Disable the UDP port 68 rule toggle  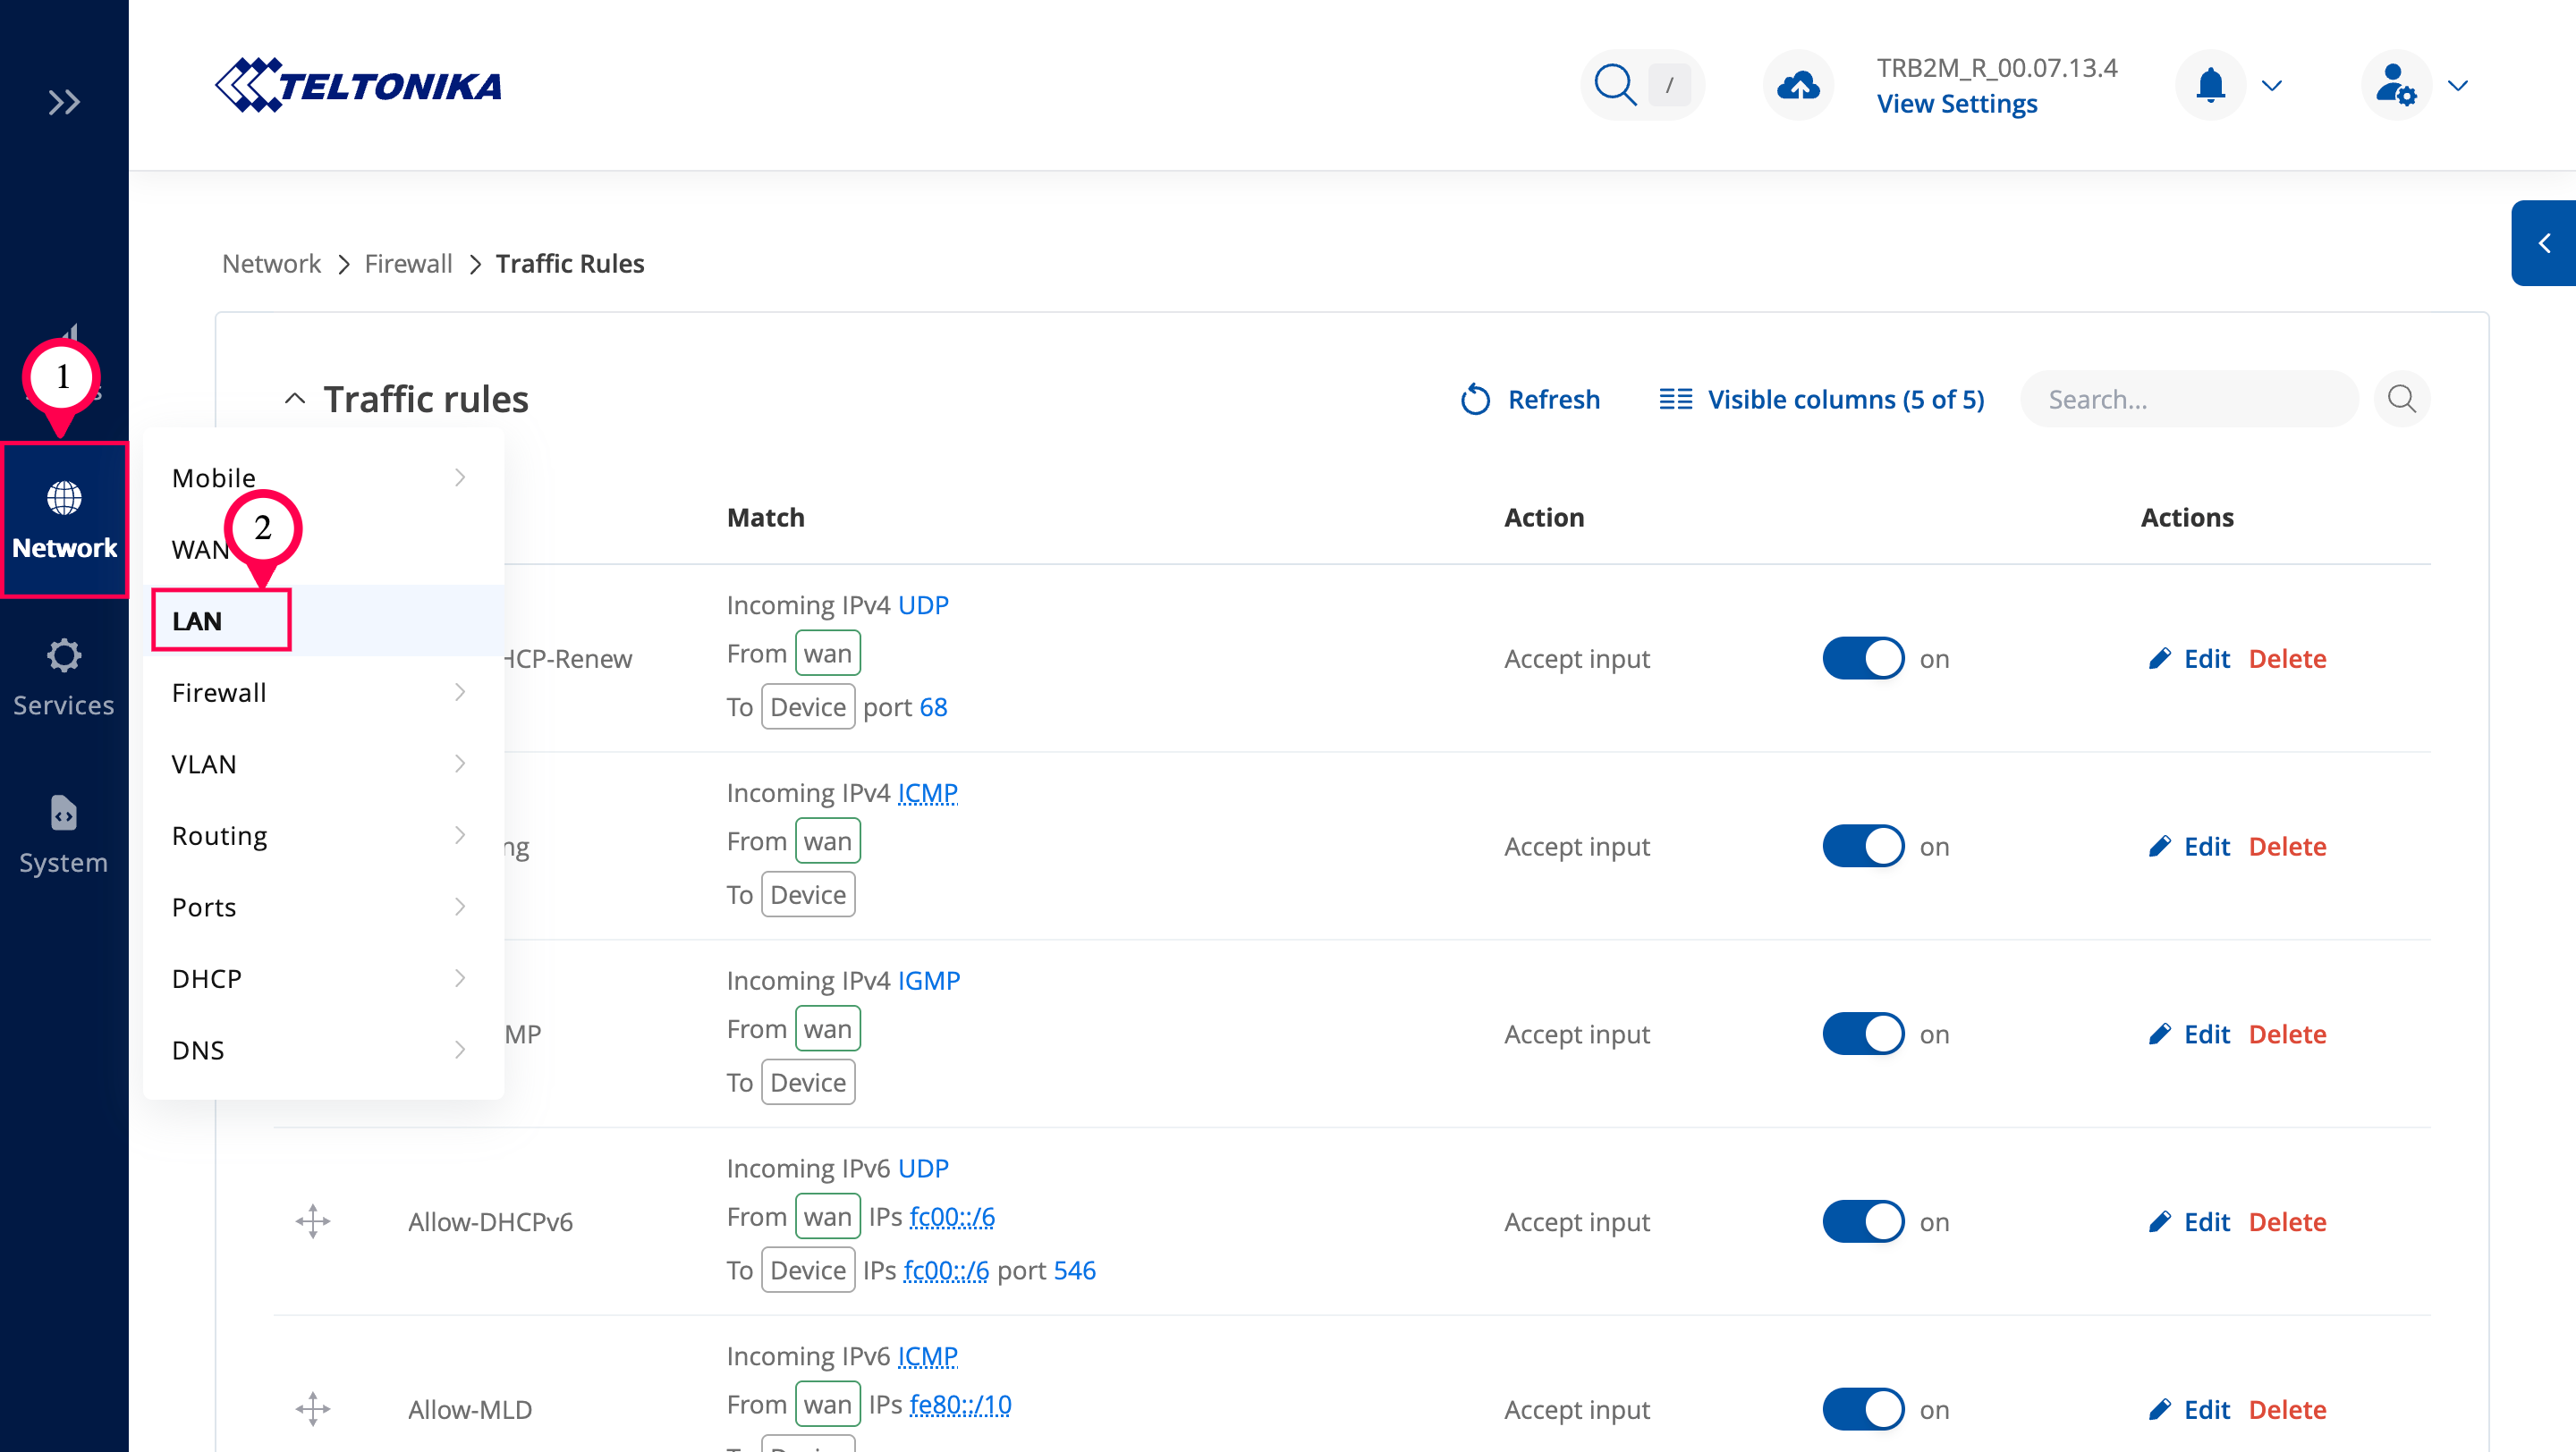(x=1862, y=659)
